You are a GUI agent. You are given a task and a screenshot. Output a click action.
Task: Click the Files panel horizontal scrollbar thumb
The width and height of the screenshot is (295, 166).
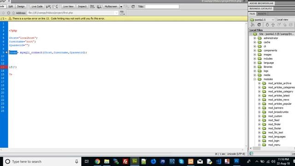(256, 148)
